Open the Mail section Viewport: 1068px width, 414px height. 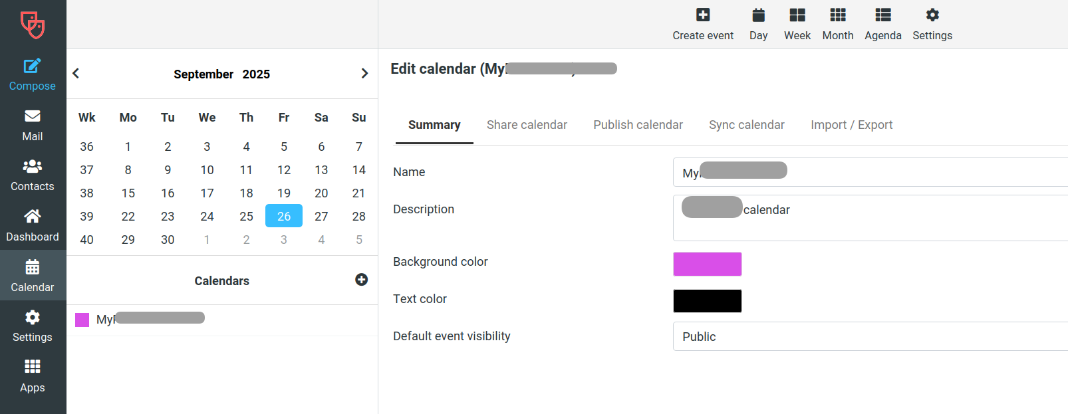pyautogui.click(x=32, y=126)
